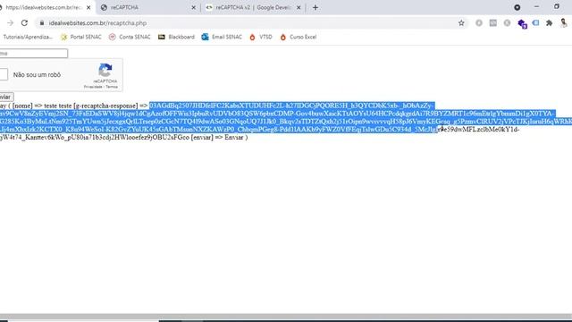Restore down the Chrome window
This screenshot has width=572, height=322.
click(556, 7)
